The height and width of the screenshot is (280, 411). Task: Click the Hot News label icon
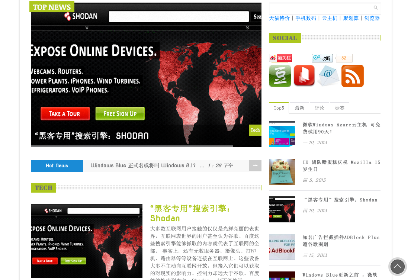click(x=57, y=165)
